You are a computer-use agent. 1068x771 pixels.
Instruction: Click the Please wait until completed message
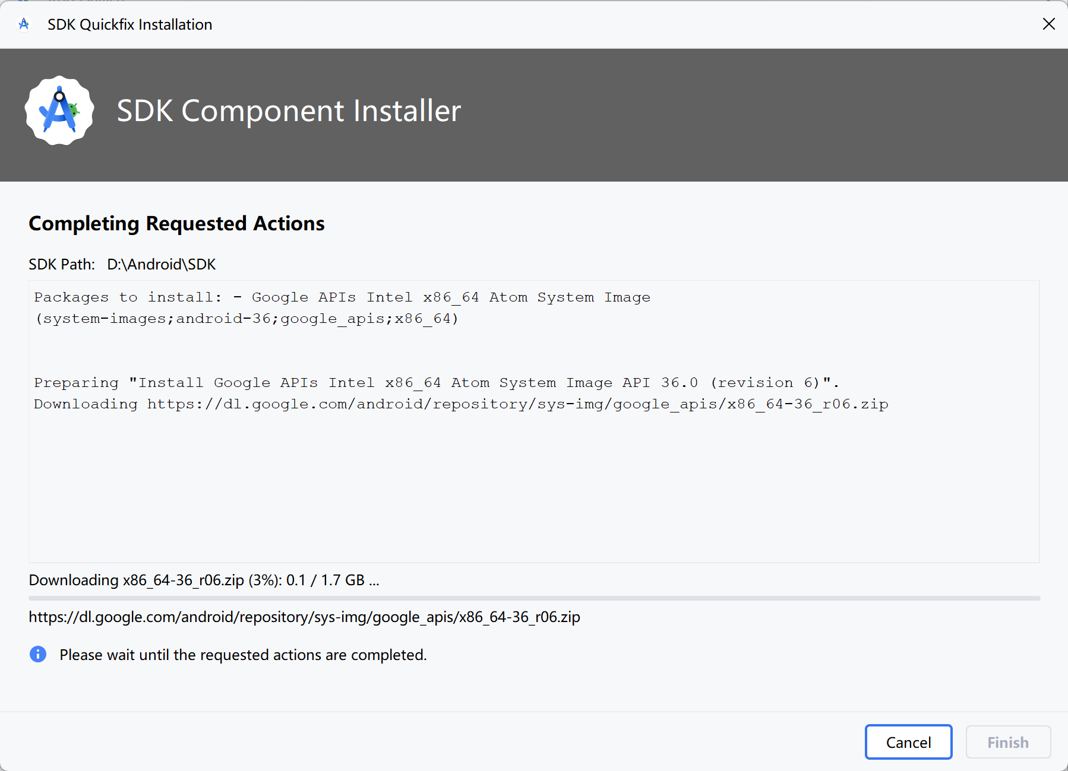coord(243,655)
